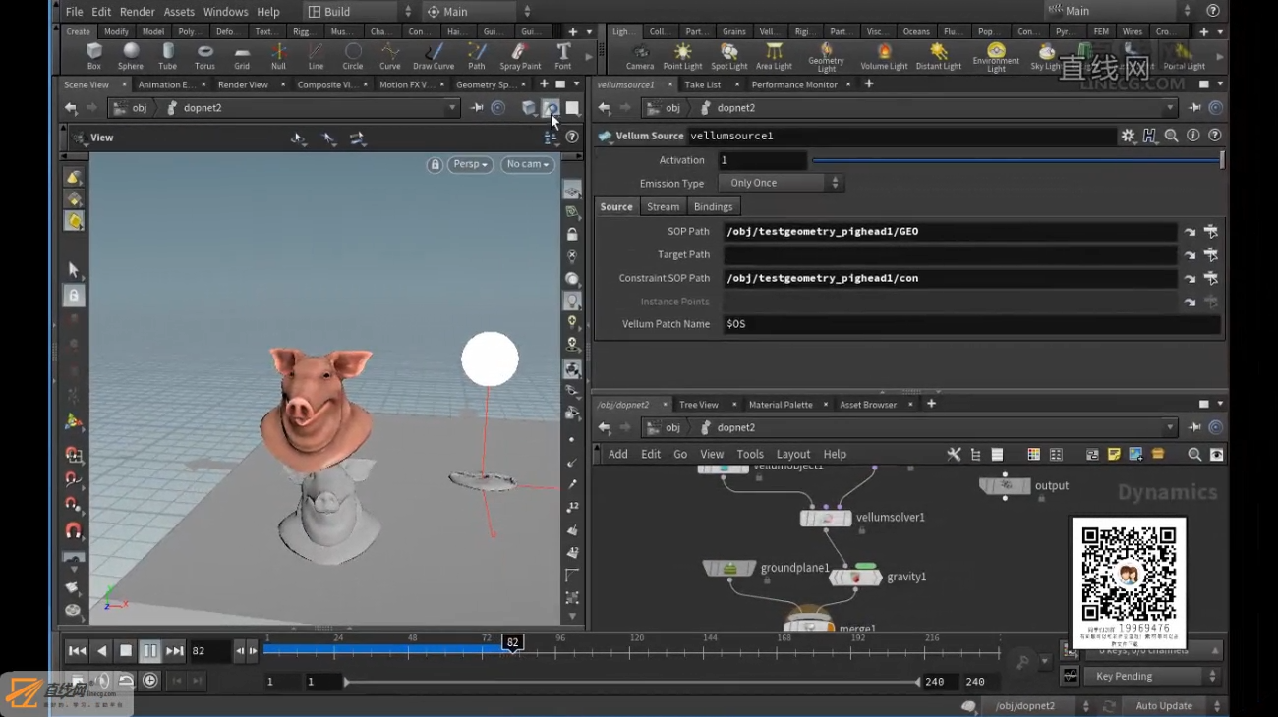
Task: Create a Point Light
Action: (x=682, y=56)
